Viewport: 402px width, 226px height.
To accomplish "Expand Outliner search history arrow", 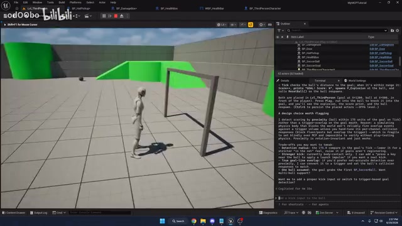I will (x=385, y=31).
